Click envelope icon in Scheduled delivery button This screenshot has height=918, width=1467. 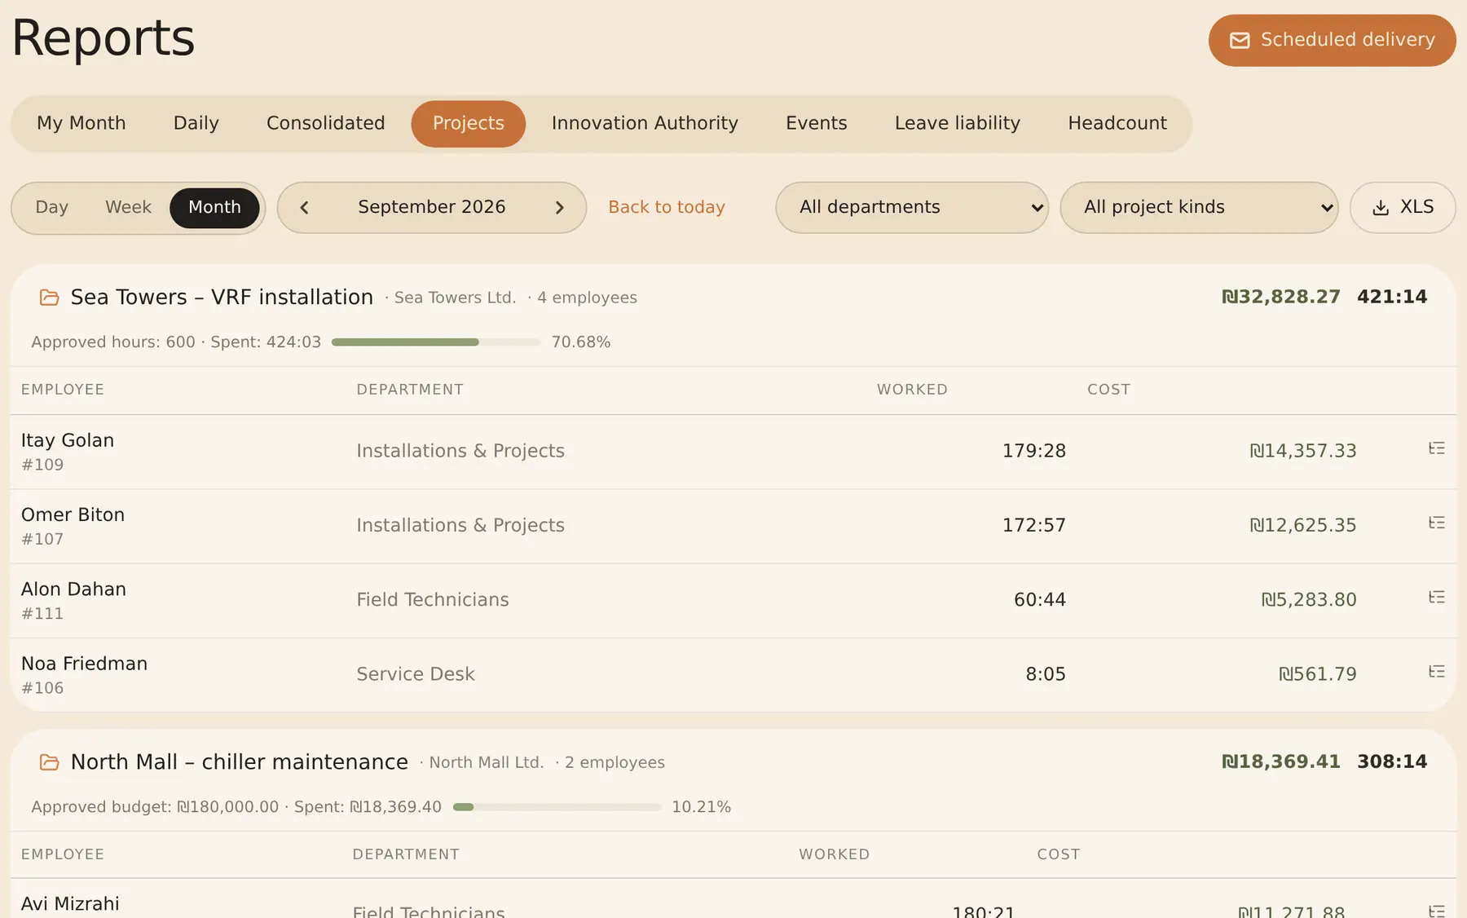pos(1240,40)
